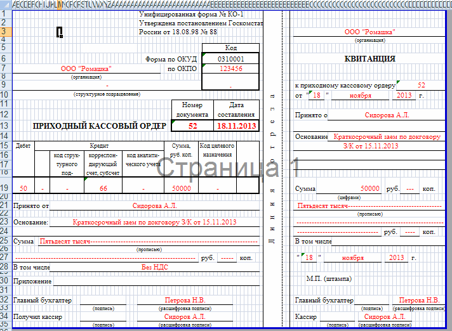The image size is (452, 331).
Task: Select day 18 in the receipt's от line
Action: (317, 95)
